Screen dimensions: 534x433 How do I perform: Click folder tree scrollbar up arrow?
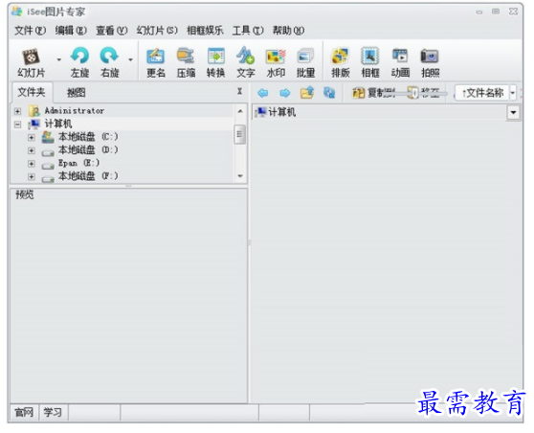tap(240, 111)
